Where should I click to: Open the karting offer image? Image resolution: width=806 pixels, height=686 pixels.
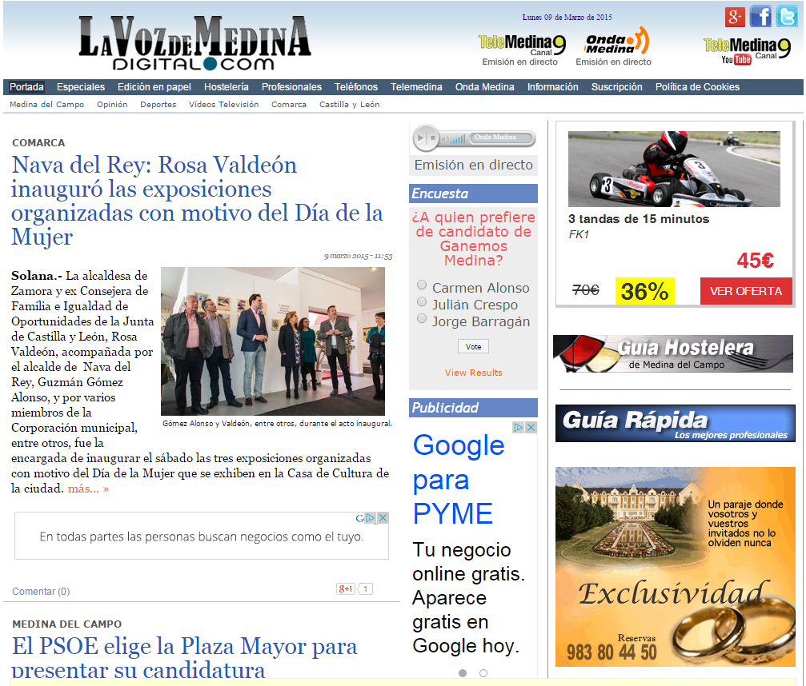tap(674, 169)
